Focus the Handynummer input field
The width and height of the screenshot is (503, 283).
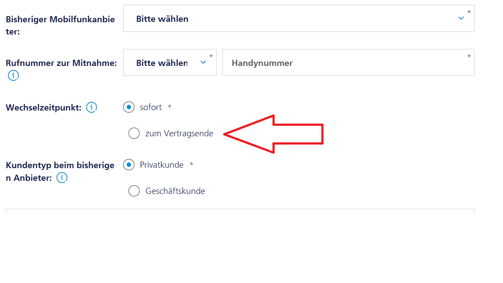point(348,62)
